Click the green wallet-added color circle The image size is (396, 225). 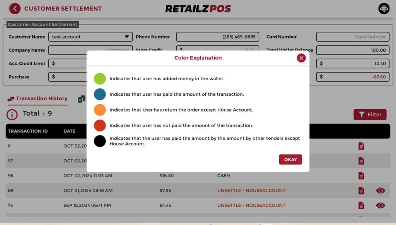click(x=100, y=79)
